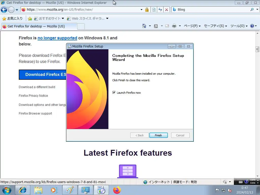The width and height of the screenshot is (260, 195).
Task: Select Get Firefox for desktop tab
Action: pyautogui.click(x=39, y=26)
